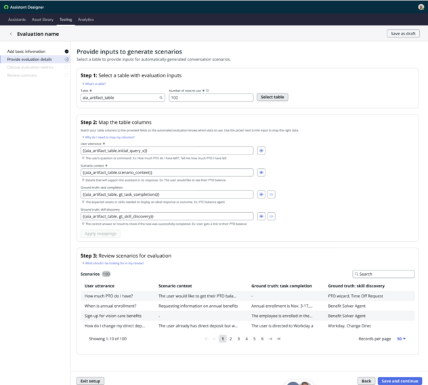Click code icon next to skill discovery field
The image size is (428, 385).
tap(271, 216)
